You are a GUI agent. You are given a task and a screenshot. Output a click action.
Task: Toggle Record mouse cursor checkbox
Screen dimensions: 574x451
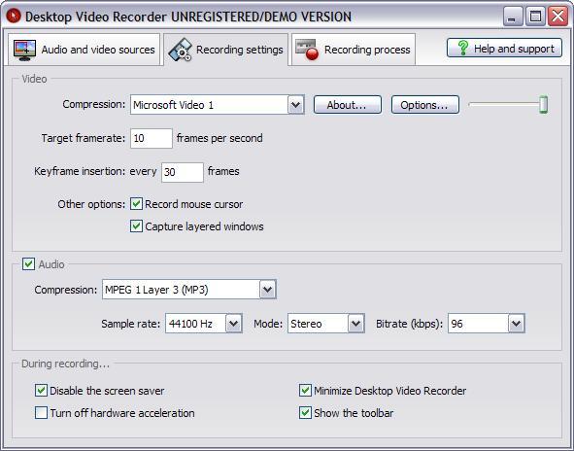tap(136, 204)
